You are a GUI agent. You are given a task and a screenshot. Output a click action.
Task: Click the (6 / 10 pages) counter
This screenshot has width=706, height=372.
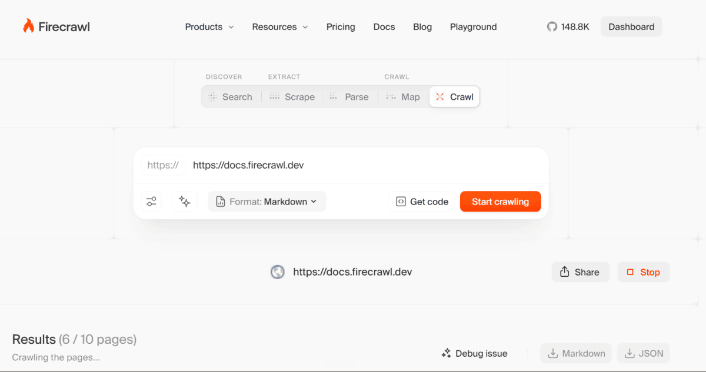tap(98, 339)
